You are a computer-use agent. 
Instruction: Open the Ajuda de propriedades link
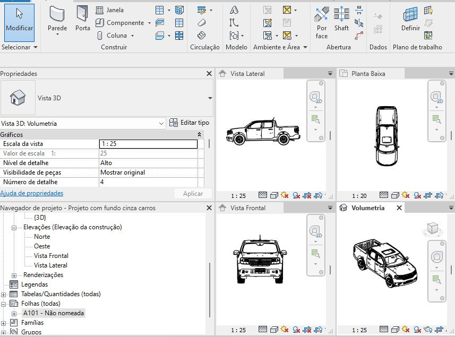32,193
